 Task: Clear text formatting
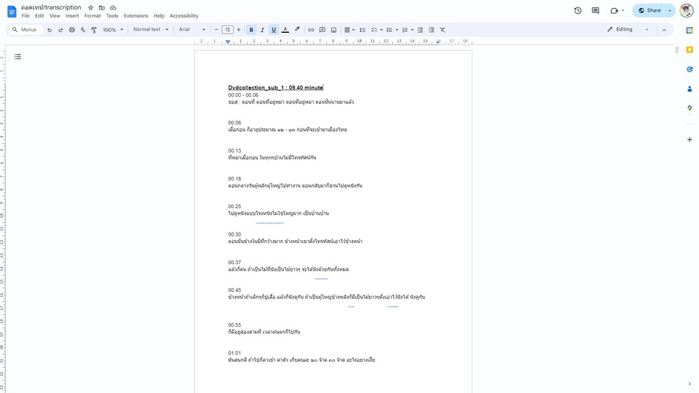point(442,30)
